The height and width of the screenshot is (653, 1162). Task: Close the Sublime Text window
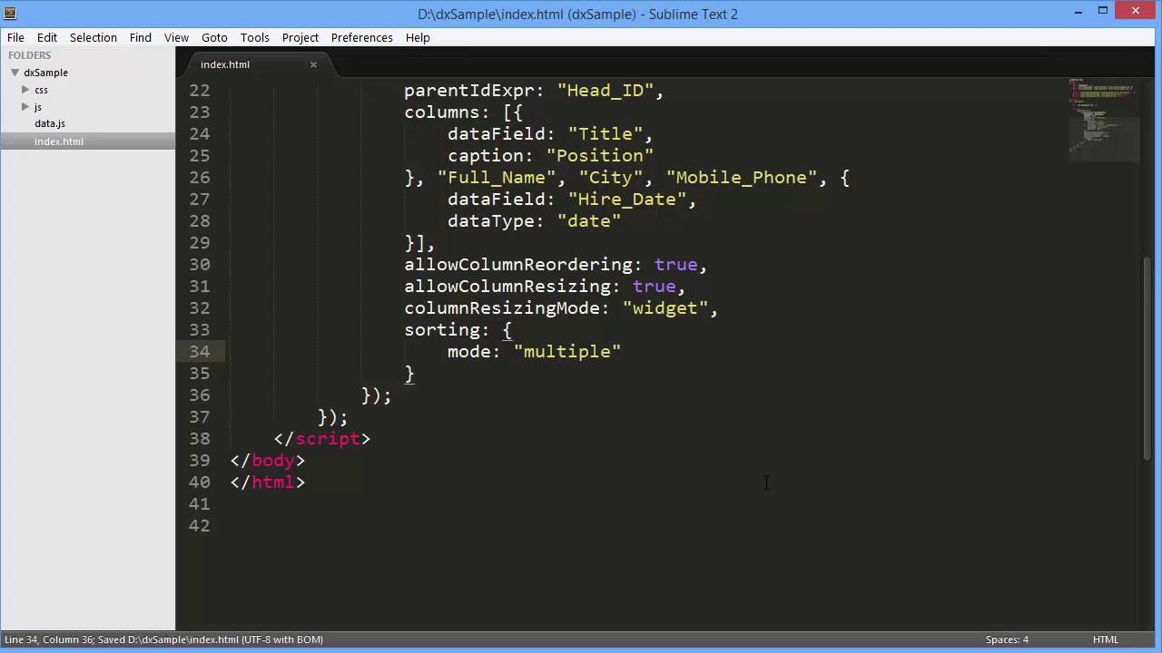[1136, 11]
